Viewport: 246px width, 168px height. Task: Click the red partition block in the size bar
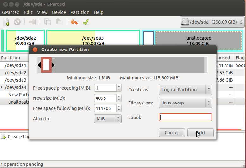(46, 65)
